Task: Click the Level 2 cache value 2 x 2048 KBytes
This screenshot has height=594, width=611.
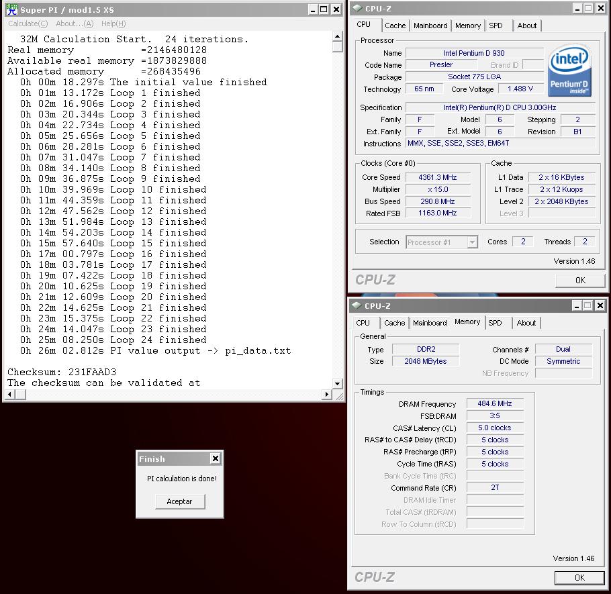Action: click(561, 202)
